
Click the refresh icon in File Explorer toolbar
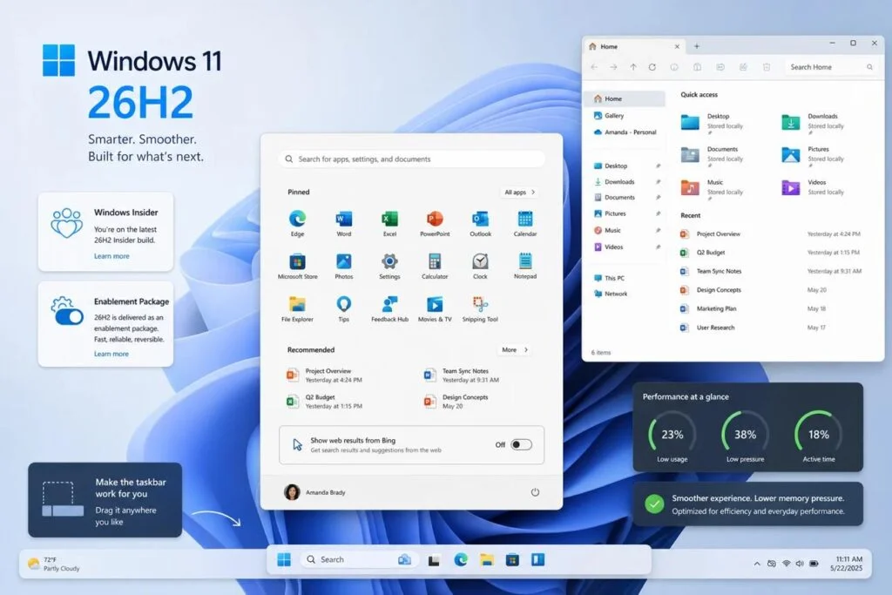point(652,67)
